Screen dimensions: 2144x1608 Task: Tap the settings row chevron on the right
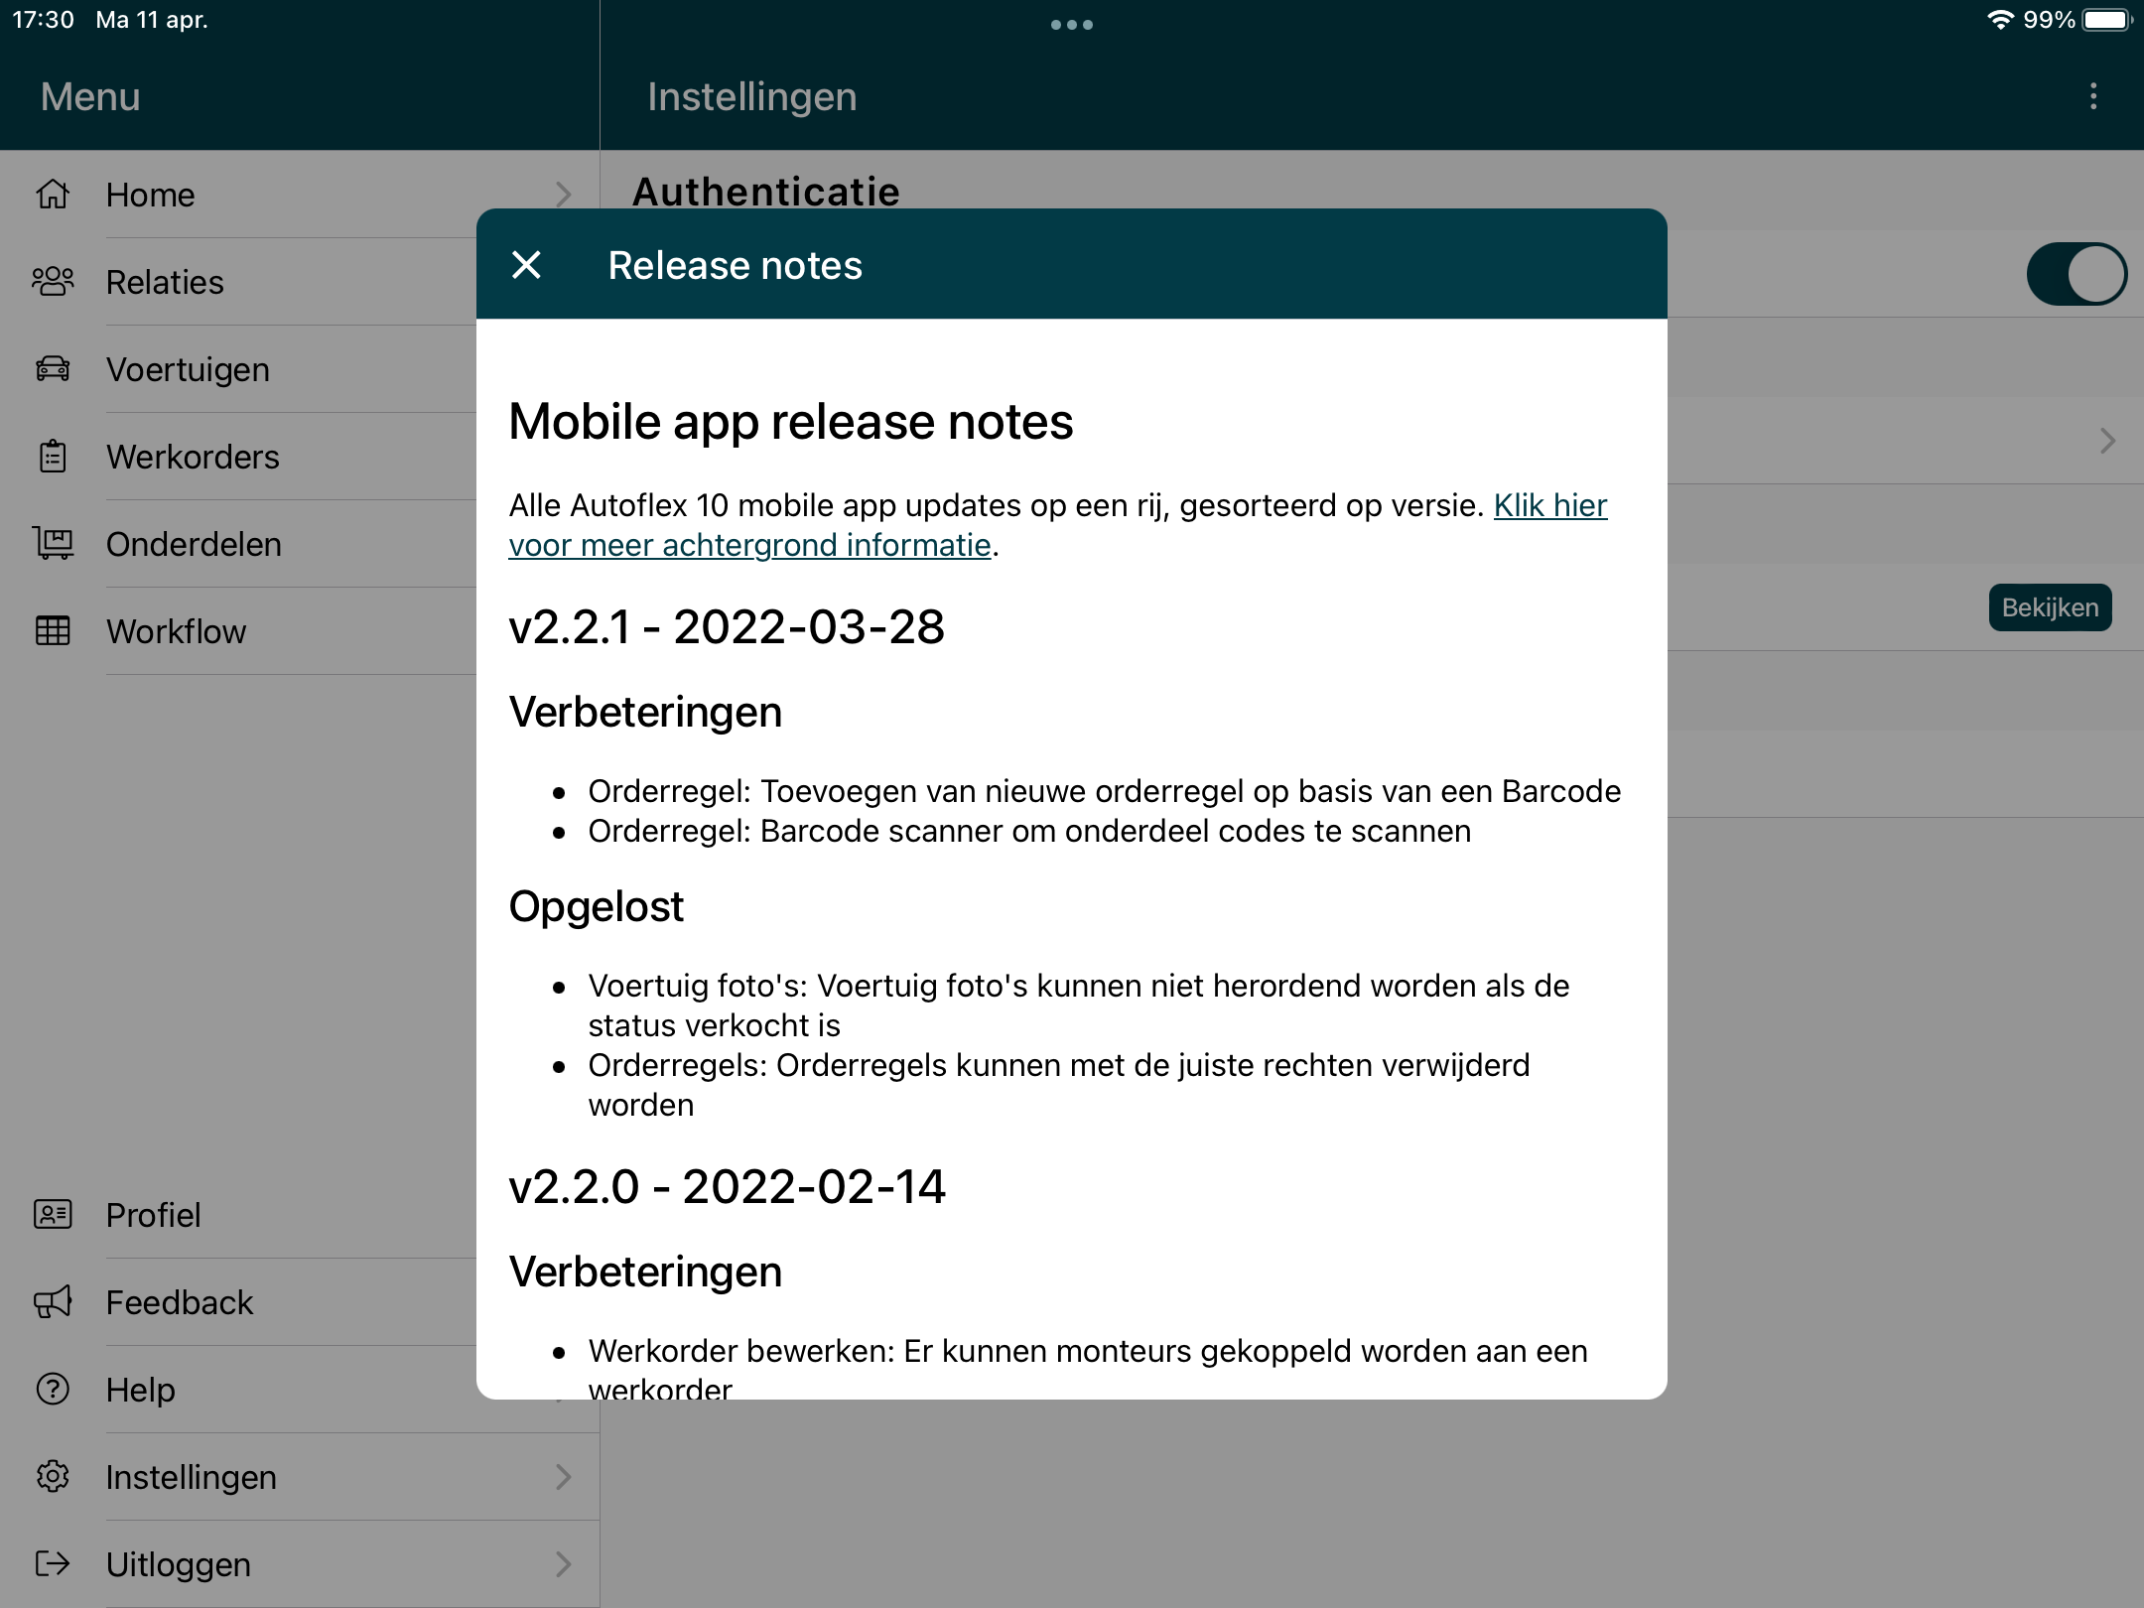pos(2107,441)
